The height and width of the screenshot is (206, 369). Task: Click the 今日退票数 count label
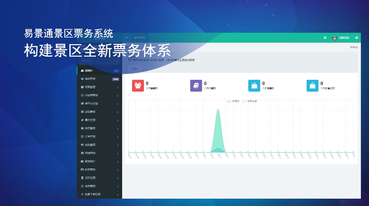click(x=268, y=88)
